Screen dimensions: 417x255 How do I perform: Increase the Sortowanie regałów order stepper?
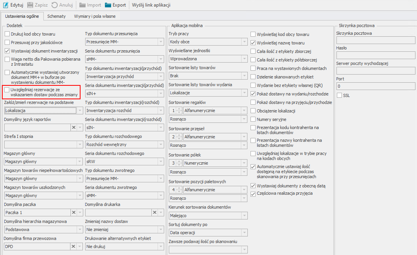coord(178,109)
